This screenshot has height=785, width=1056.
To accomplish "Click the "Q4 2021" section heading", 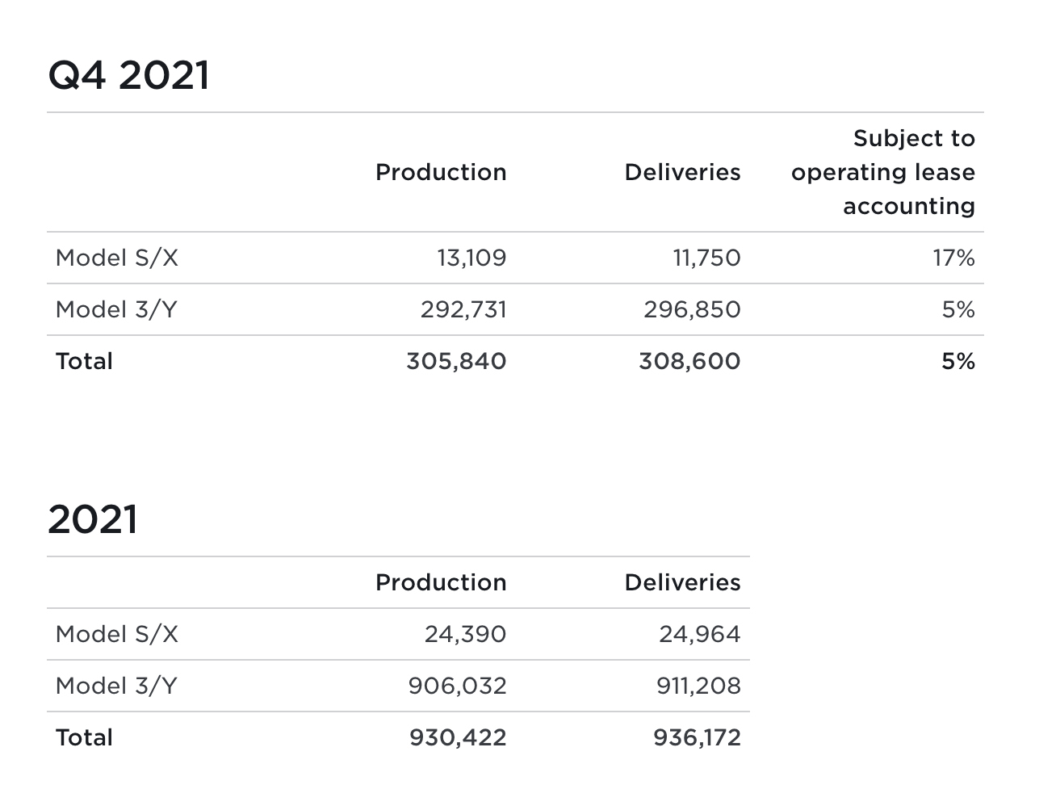I will point(129,76).
